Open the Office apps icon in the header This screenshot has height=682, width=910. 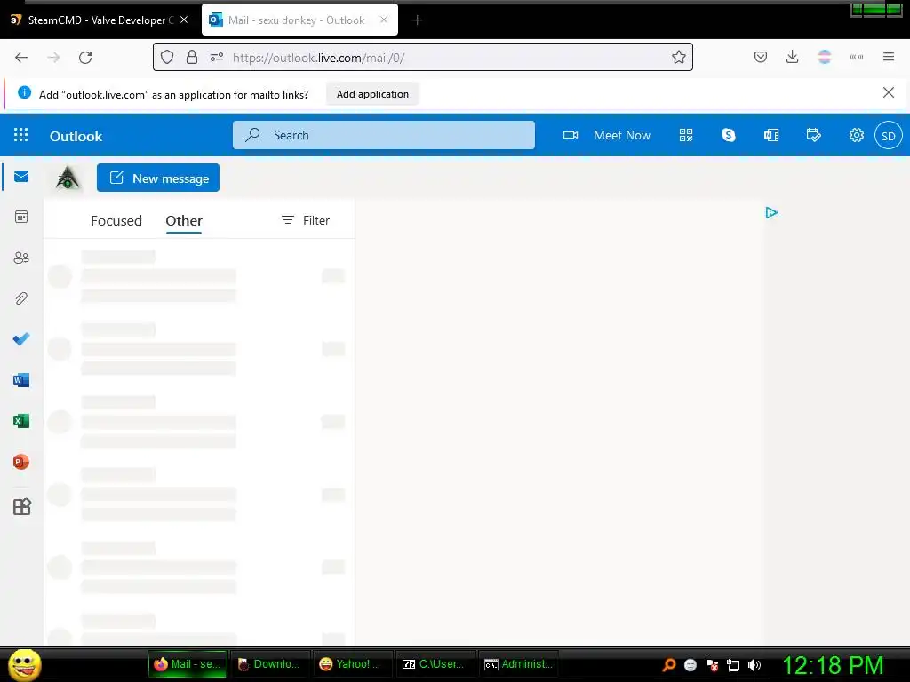tap(771, 135)
